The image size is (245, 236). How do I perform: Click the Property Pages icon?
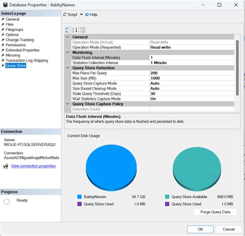click(x=83, y=30)
